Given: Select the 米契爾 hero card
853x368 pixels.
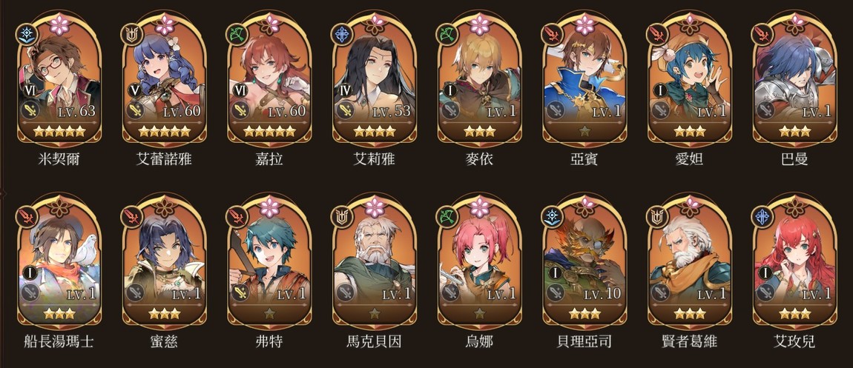Looking at the screenshot, I should pyautogui.click(x=59, y=80).
